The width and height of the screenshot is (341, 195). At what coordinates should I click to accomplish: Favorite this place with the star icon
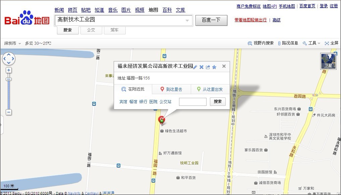[x=214, y=67]
